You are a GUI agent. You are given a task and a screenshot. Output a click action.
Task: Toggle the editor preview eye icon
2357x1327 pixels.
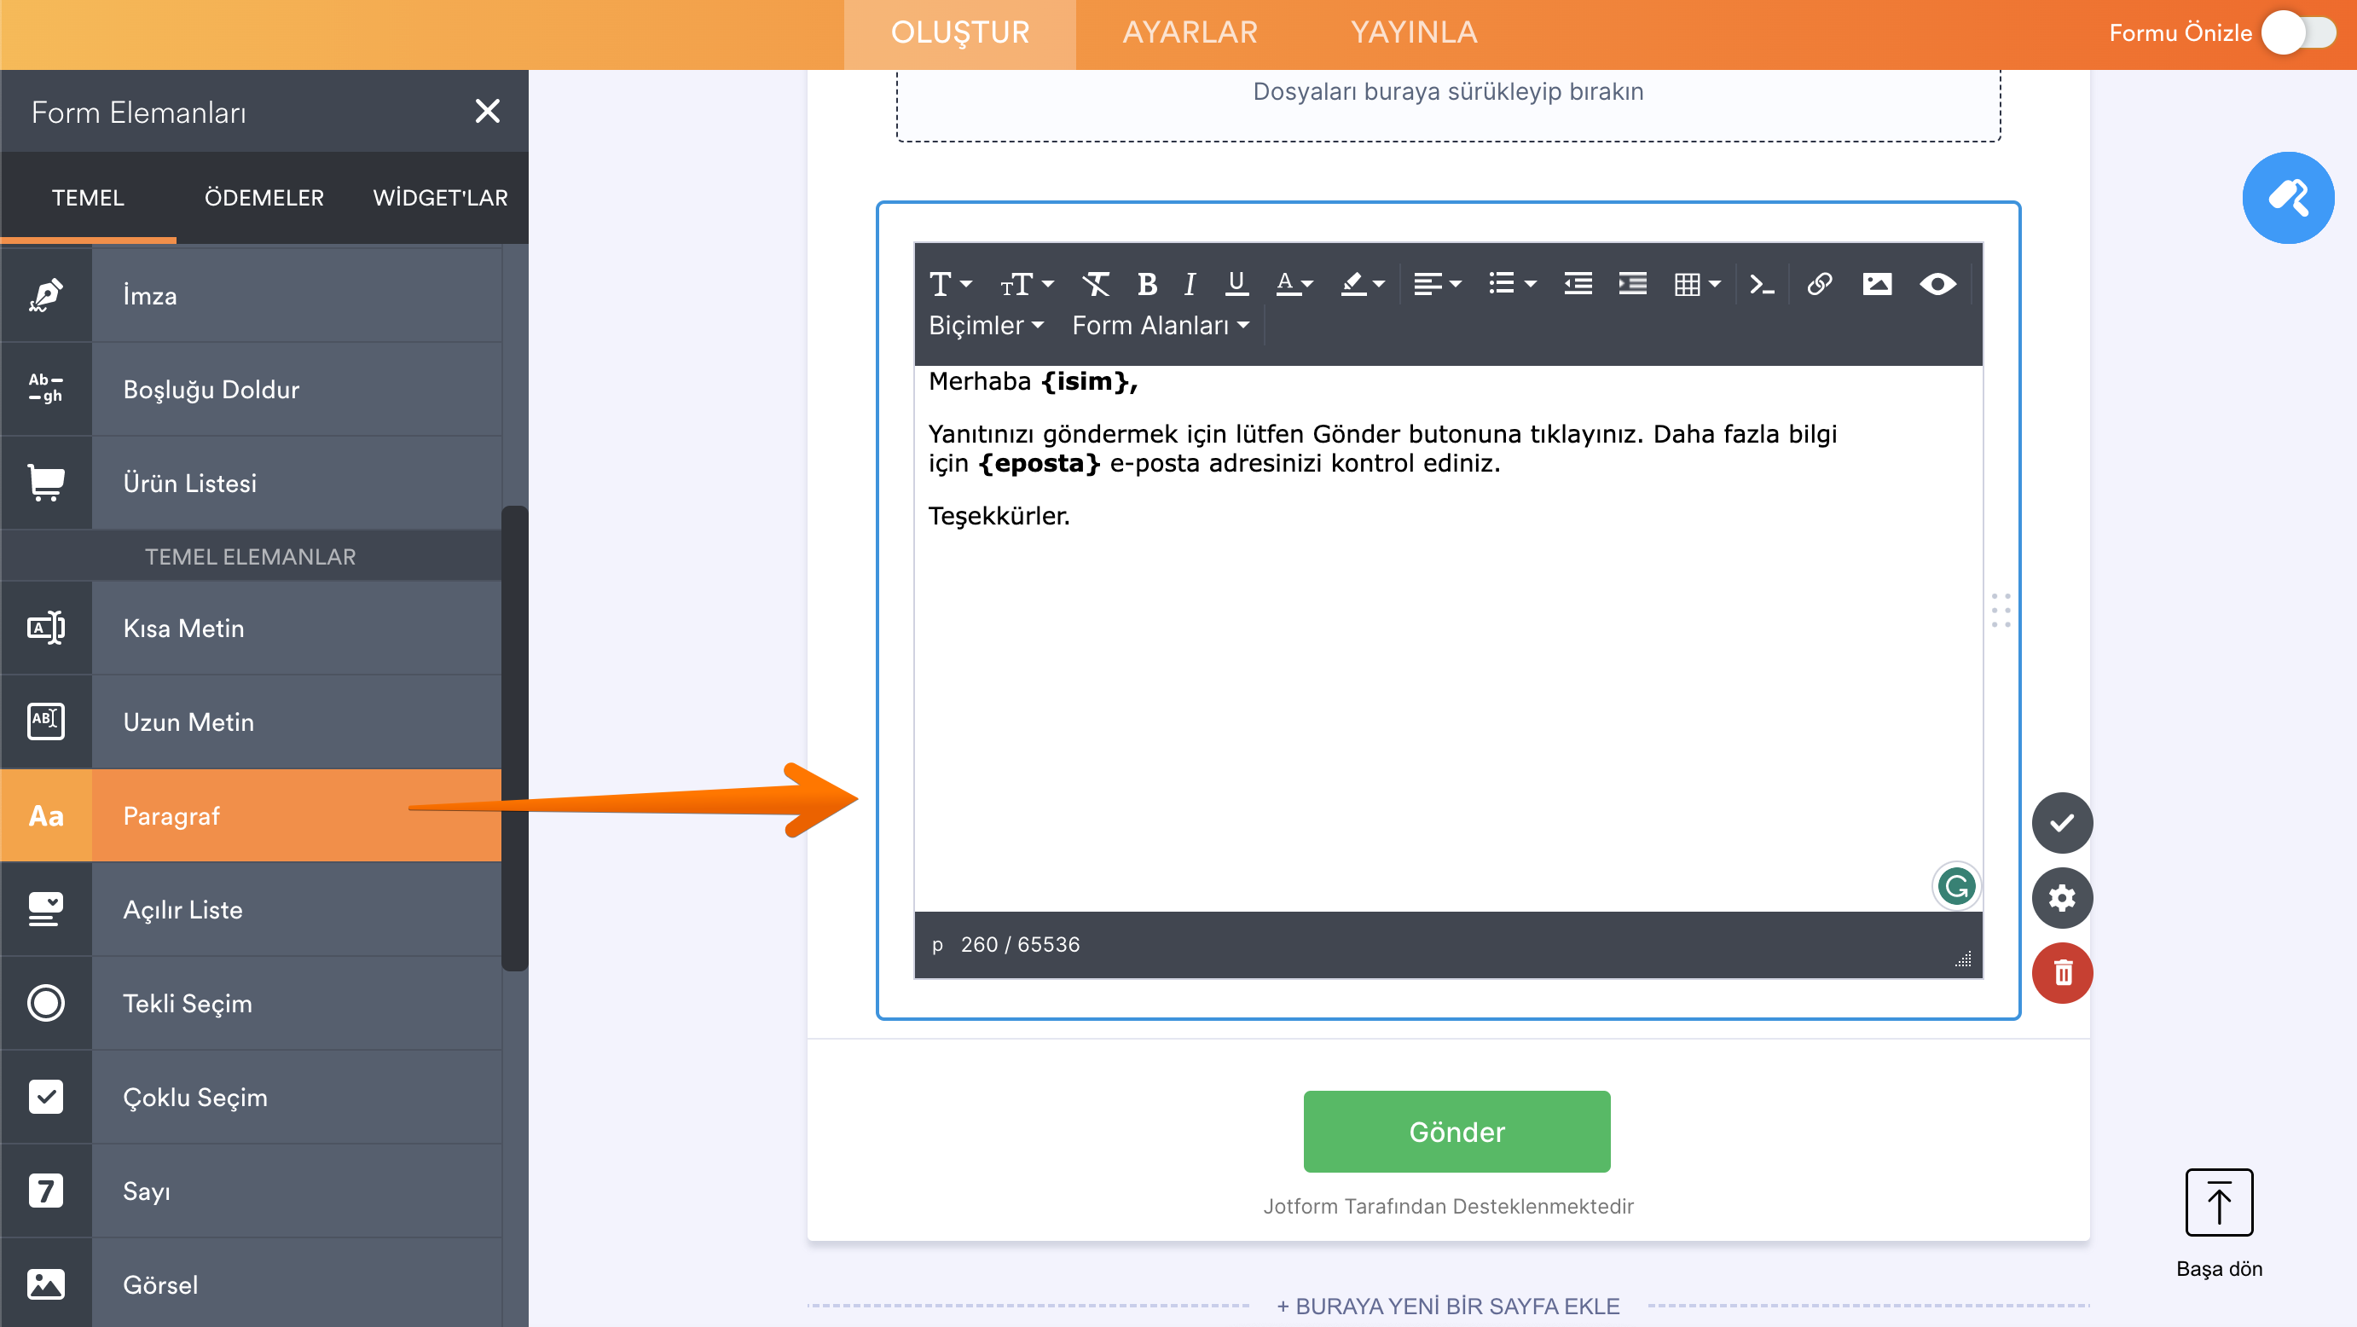(x=1937, y=285)
